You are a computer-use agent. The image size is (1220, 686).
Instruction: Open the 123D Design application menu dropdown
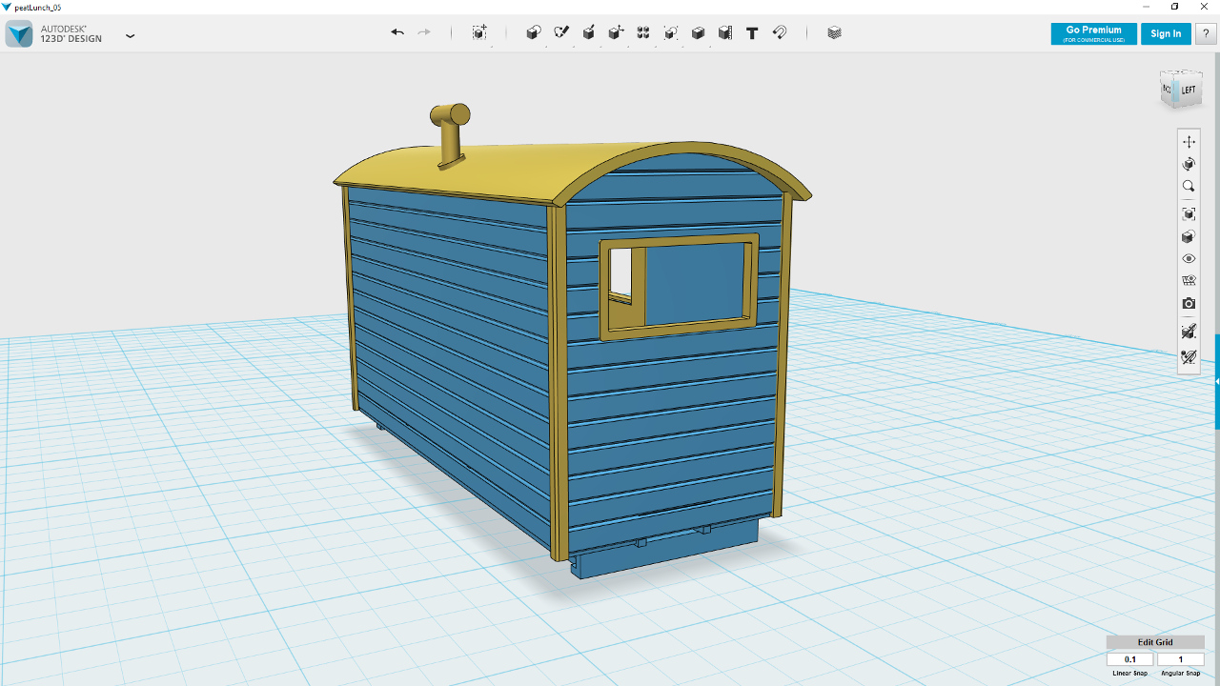click(x=131, y=36)
